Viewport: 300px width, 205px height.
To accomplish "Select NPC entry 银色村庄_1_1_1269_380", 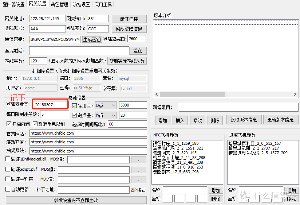I will (175, 143).
